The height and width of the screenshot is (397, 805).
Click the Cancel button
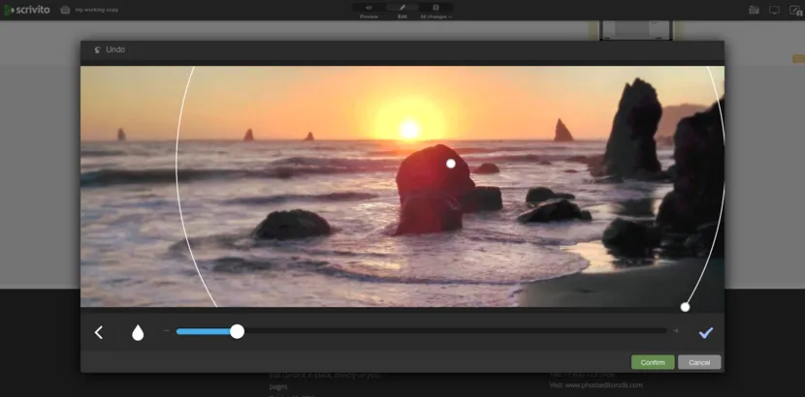(x=699, y=362)
